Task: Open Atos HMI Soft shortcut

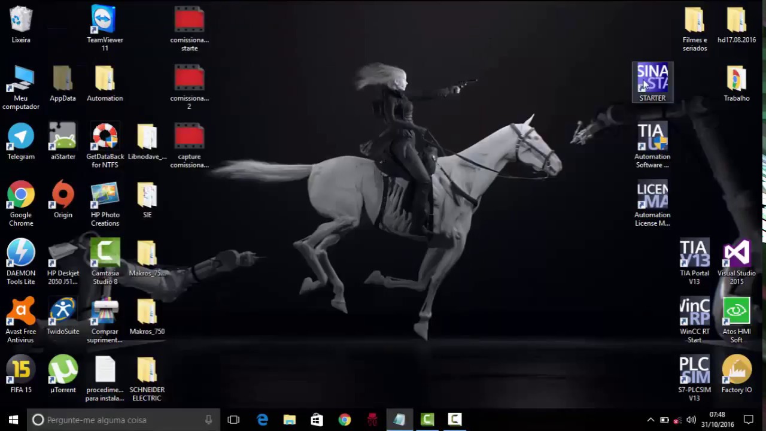Action: coord(737,320)
